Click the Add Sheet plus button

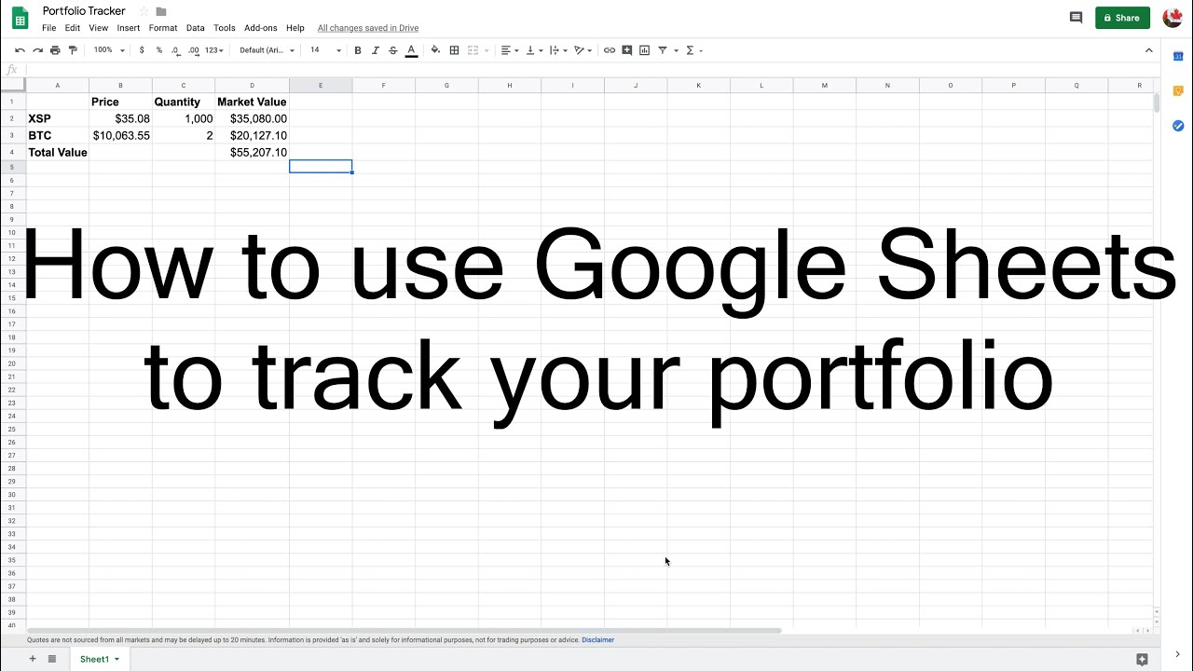point(33,659)
